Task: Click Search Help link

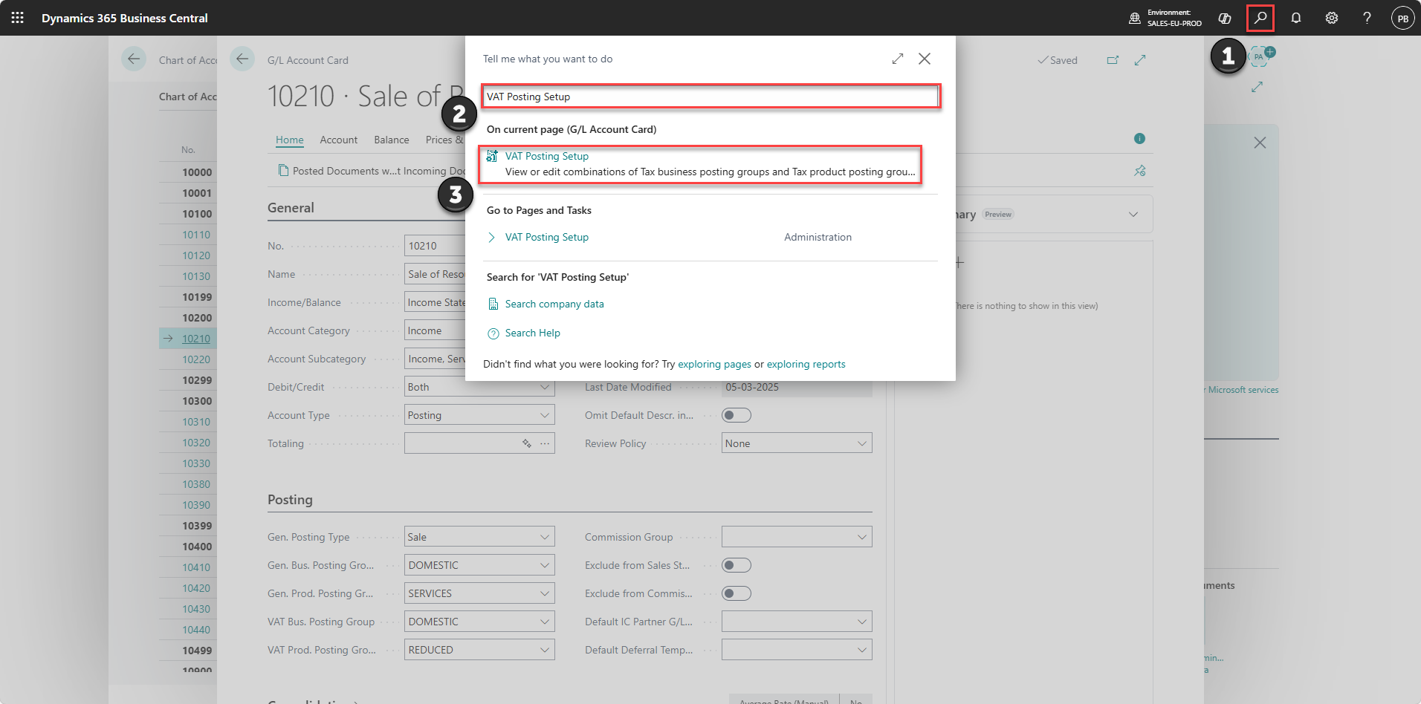Action: tap(533, 333)
